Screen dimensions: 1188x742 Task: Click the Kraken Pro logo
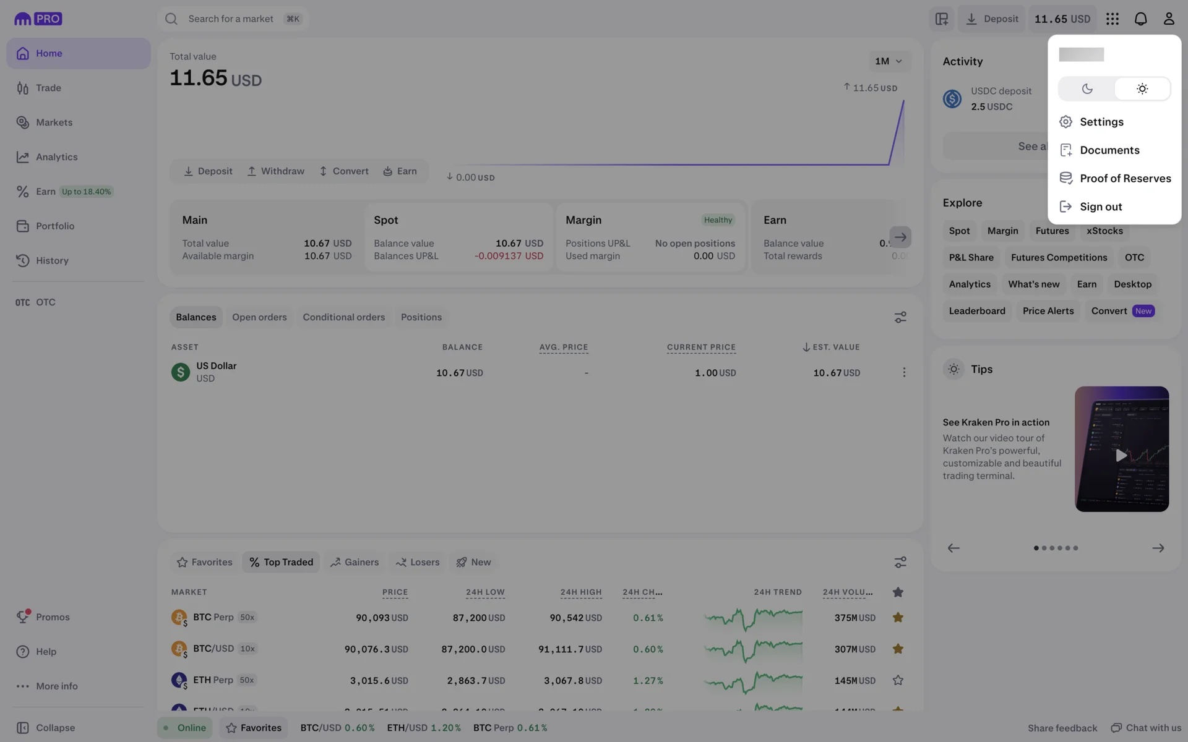[x=38, y=19]
